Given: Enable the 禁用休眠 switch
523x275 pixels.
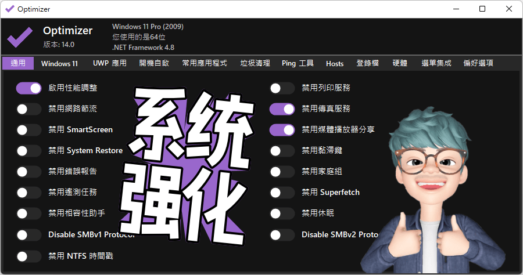Looking at the screenshot, I should 282,213.
